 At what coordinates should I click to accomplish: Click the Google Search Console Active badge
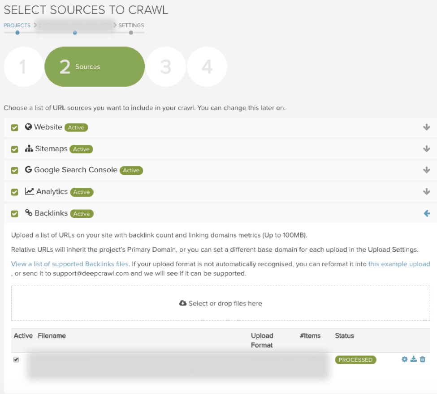point(131,170)
